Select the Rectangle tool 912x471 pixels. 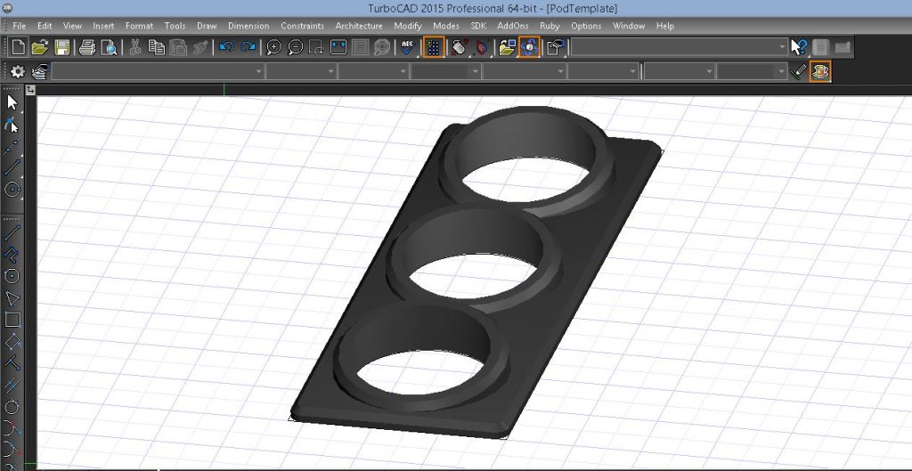click(12, 320)
